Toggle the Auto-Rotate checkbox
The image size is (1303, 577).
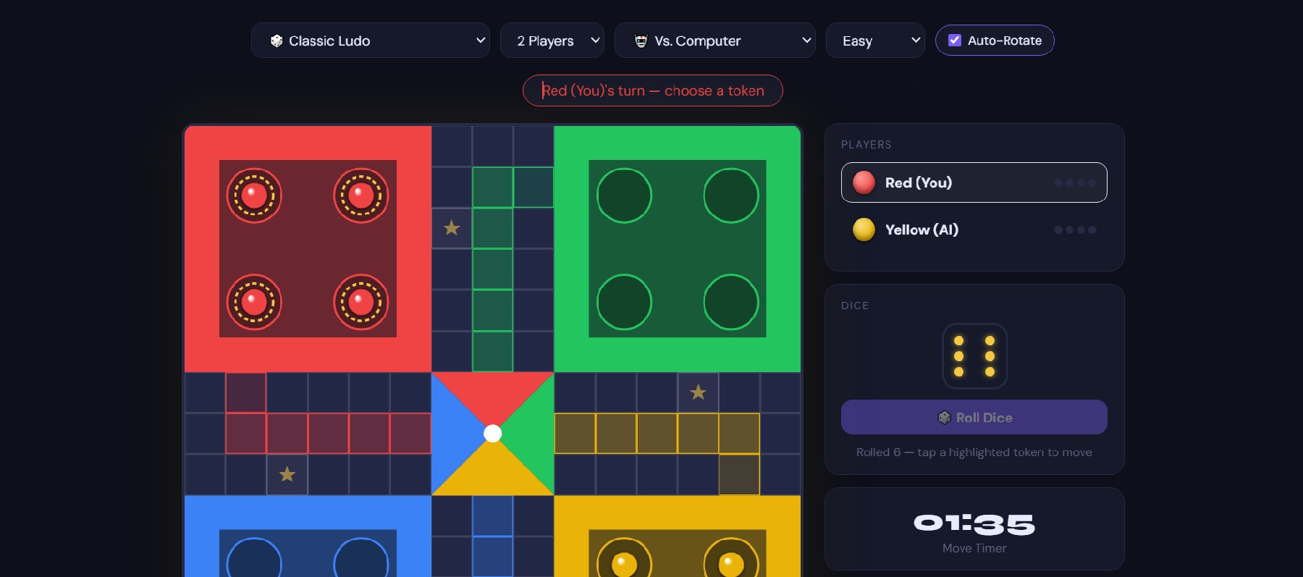955,41
